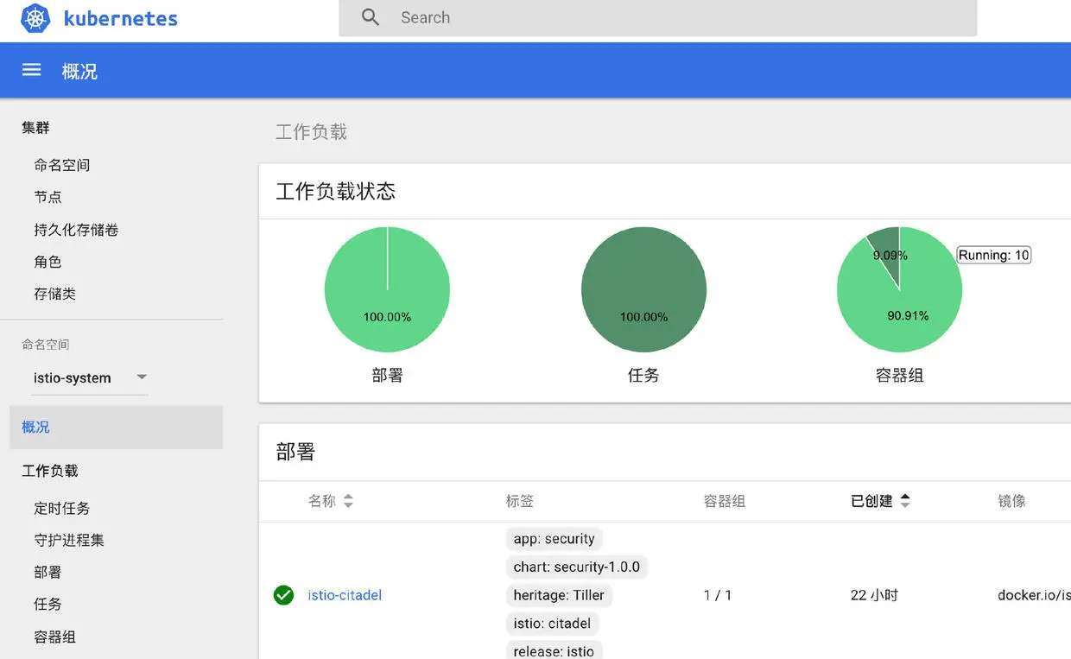Select 概况 in the sidebar
This screenshot has height=659, width=1071.
[x=117, y=428]
